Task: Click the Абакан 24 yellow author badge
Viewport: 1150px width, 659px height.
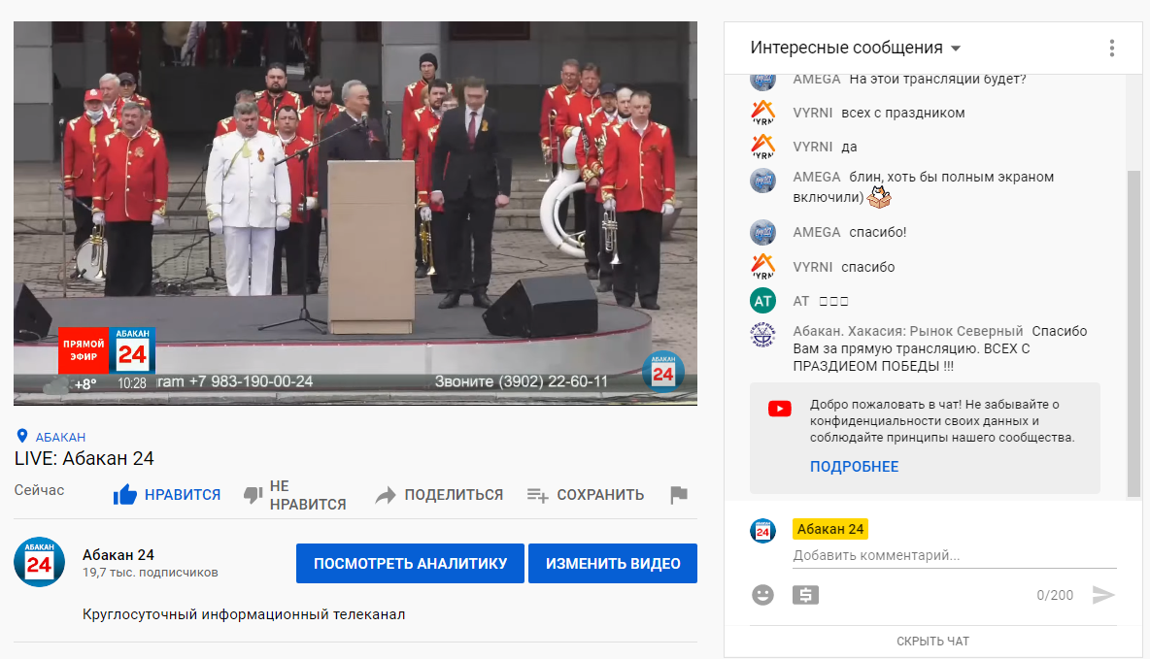Action: click(830, 529)
